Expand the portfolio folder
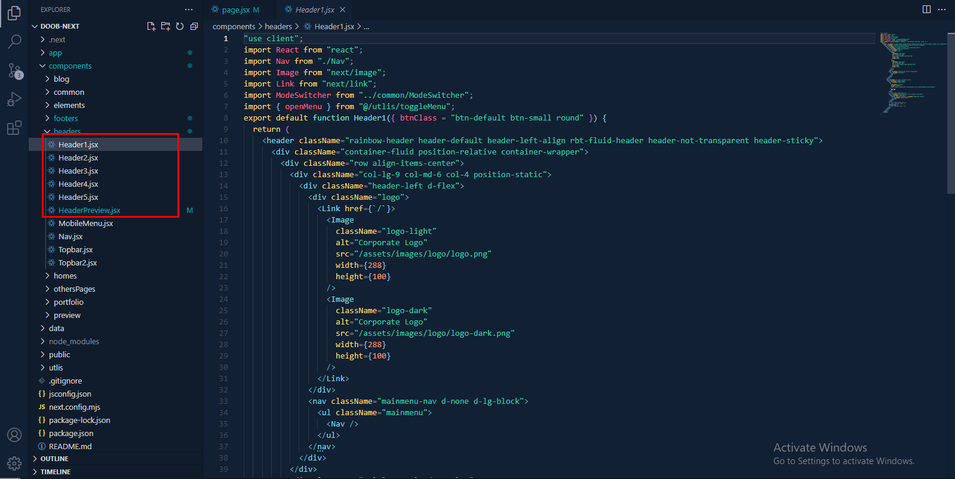The height and width of the screenshot is (479, 955). point(115,302)
